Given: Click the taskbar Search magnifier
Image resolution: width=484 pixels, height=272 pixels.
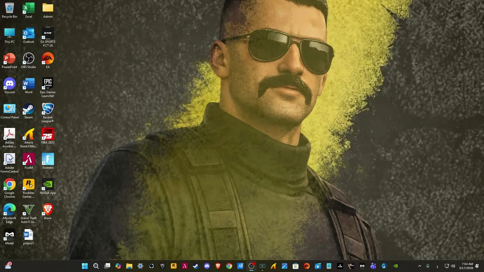Looking at the screenshot, I should click(x=96, y=266).
